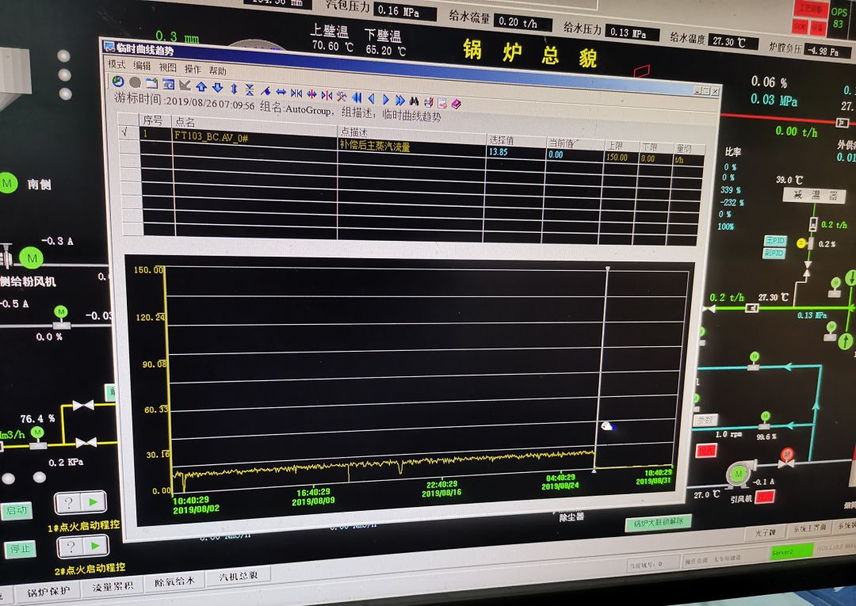This screenshot has height=606, width=856.
Task: Click the binoculars search icon
Action: [415, 101]
